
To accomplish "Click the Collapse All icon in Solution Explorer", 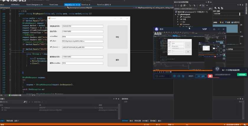I will pyautogui.click(x=200, y=6).
